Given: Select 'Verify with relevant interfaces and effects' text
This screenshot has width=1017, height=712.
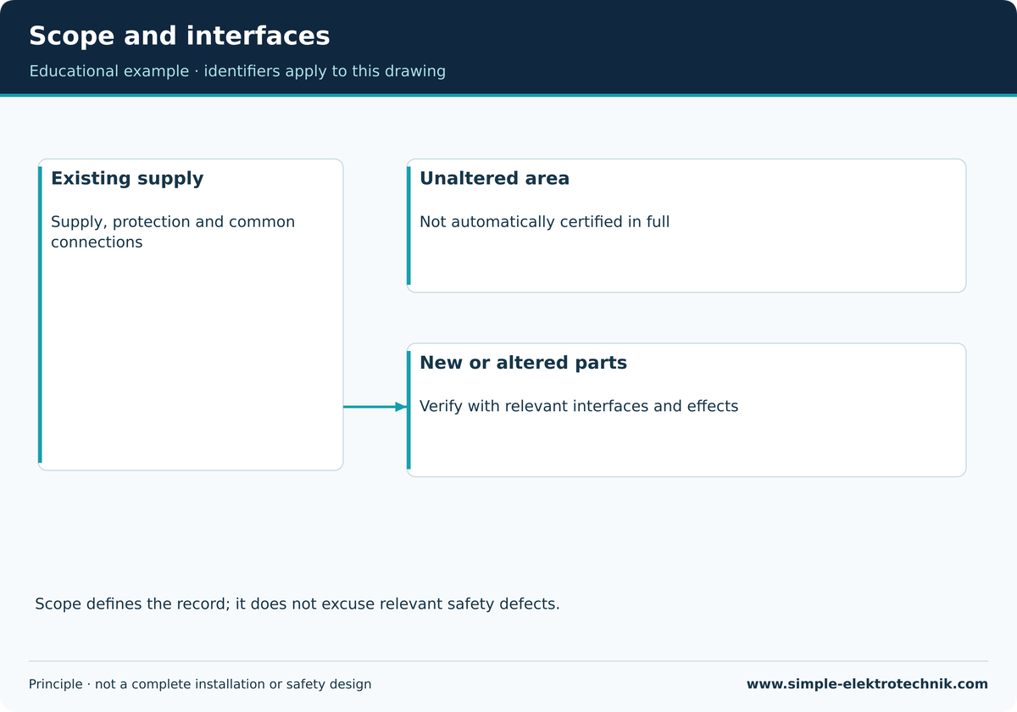Looking at the screenshot, I should (x=579, y=406).
